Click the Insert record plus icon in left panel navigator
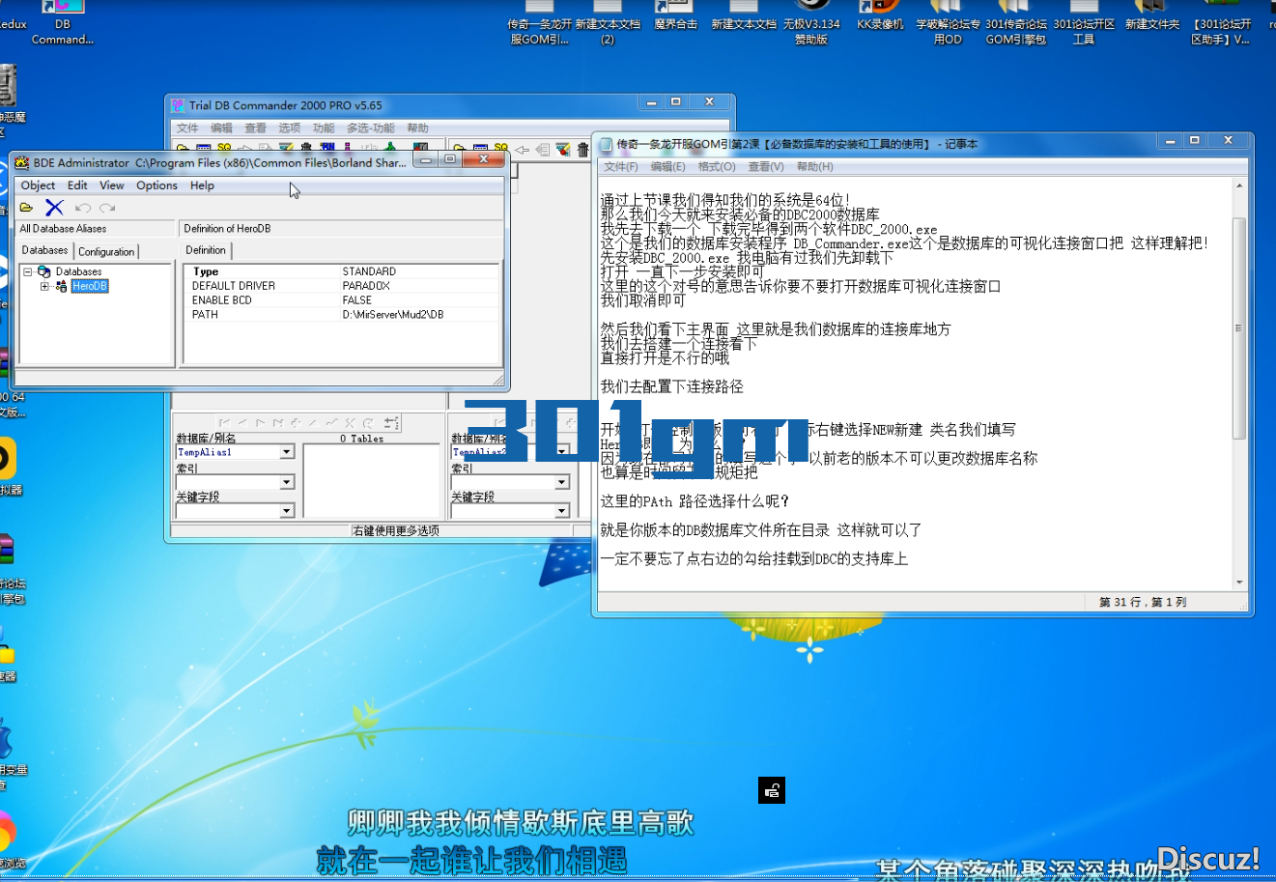 click(296, 423)
